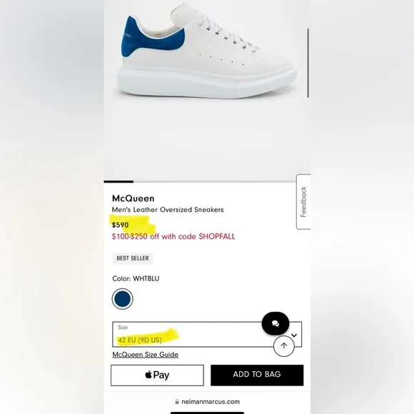Open the McQueen Size Guide link
Viewport: 414px width, 414px height.
coord(146,354)
